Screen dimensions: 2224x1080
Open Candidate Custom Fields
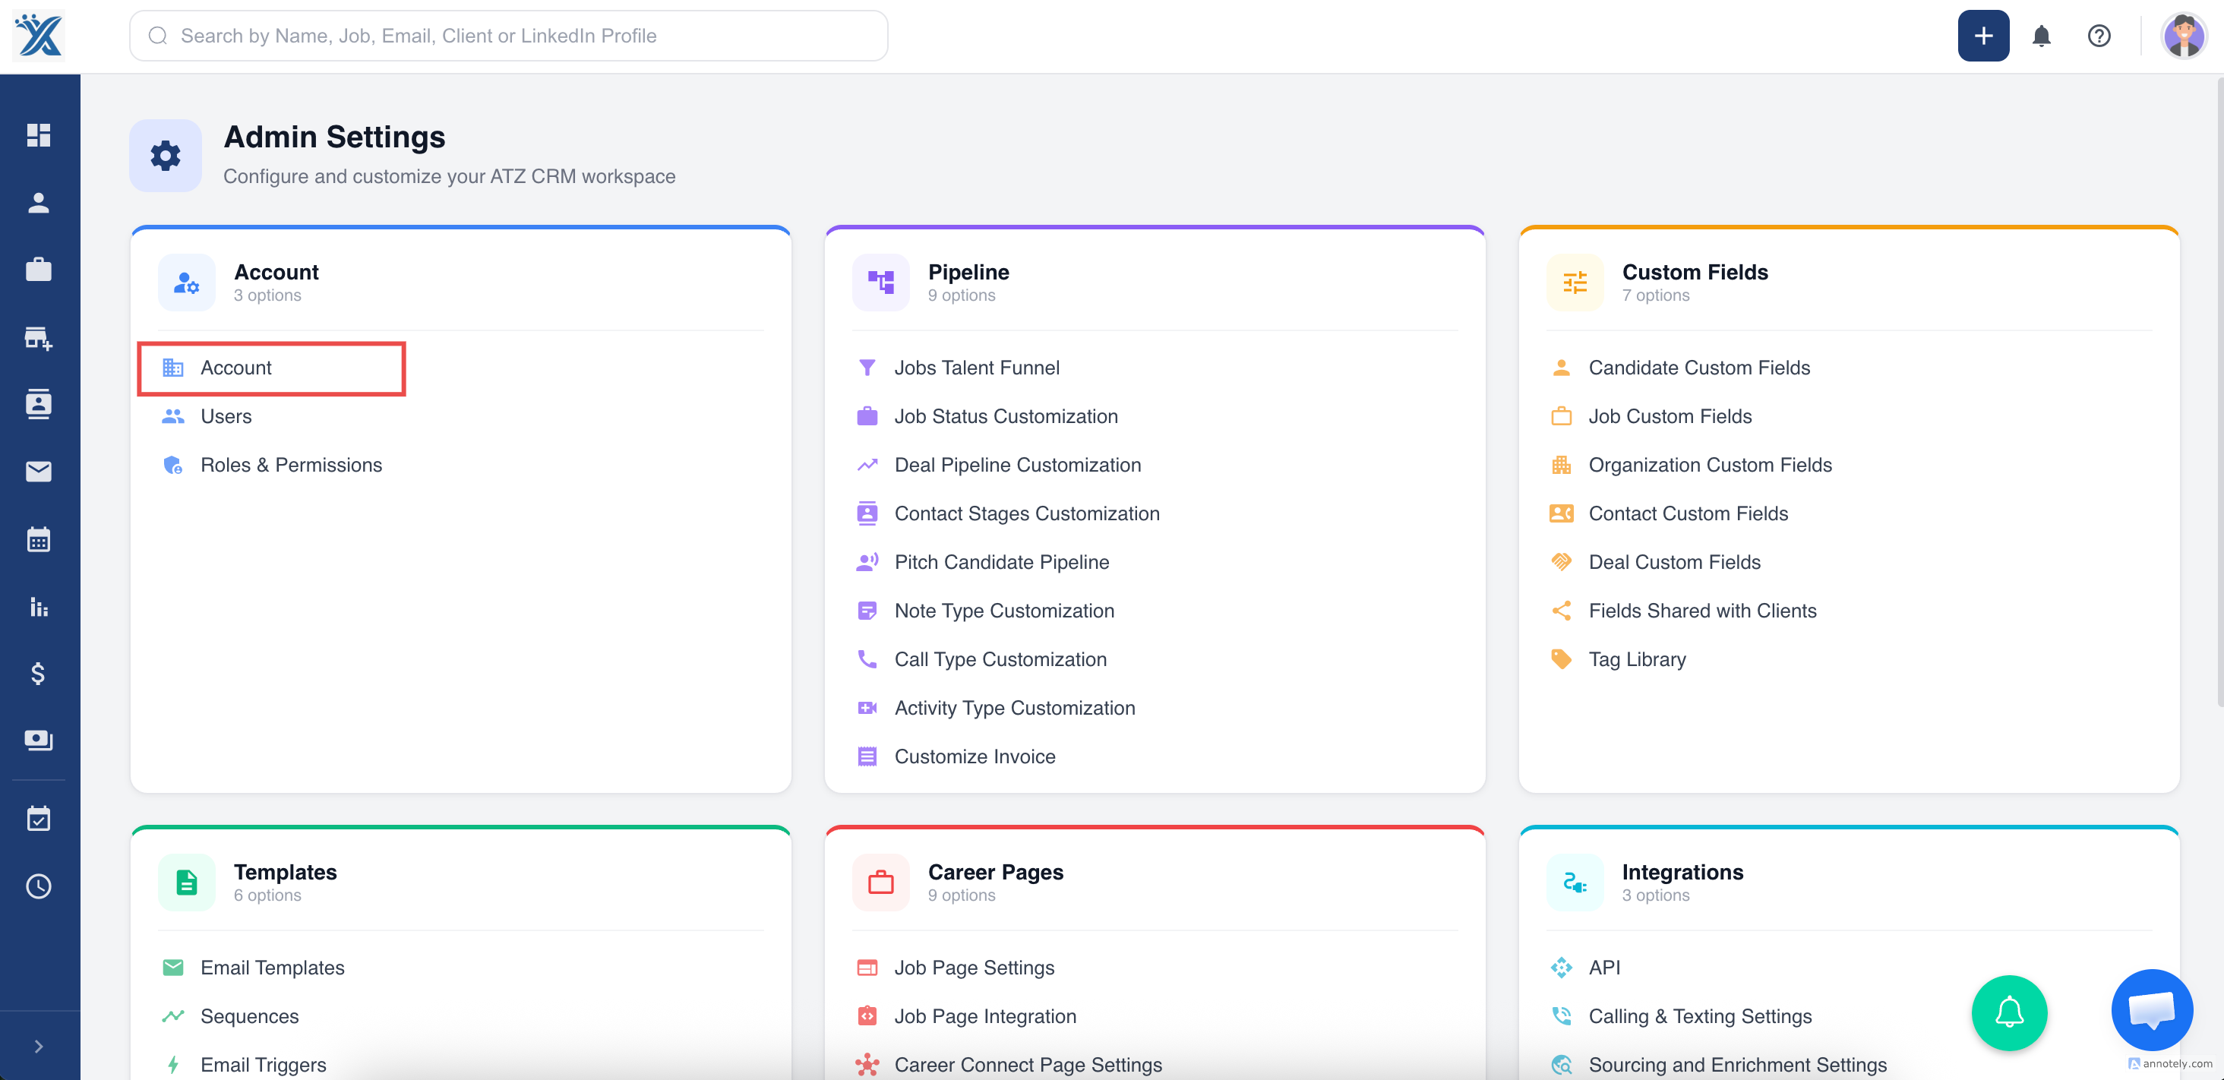point(1699,368)
